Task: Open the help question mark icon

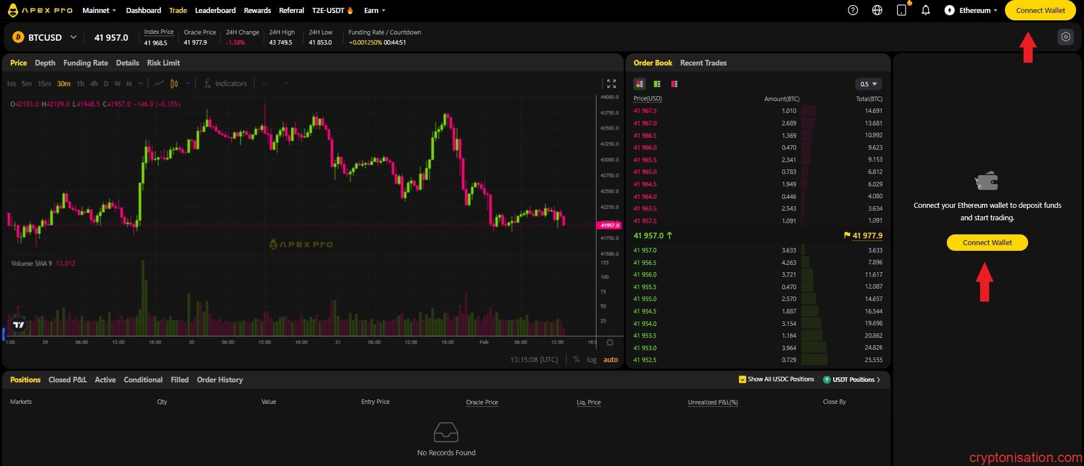Action: (853, 10)
